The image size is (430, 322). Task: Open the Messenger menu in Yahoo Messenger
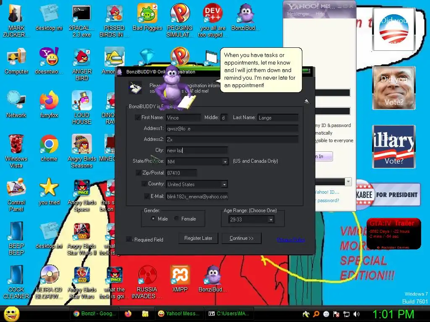coord(298,14)
